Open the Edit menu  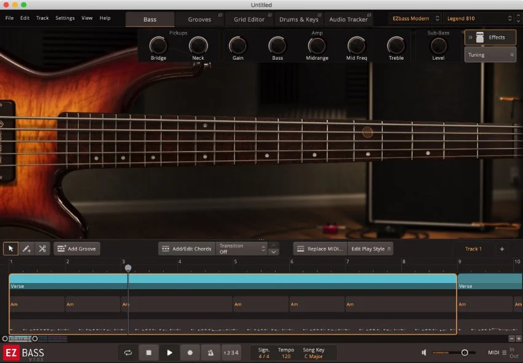click(x=25, y=18)
